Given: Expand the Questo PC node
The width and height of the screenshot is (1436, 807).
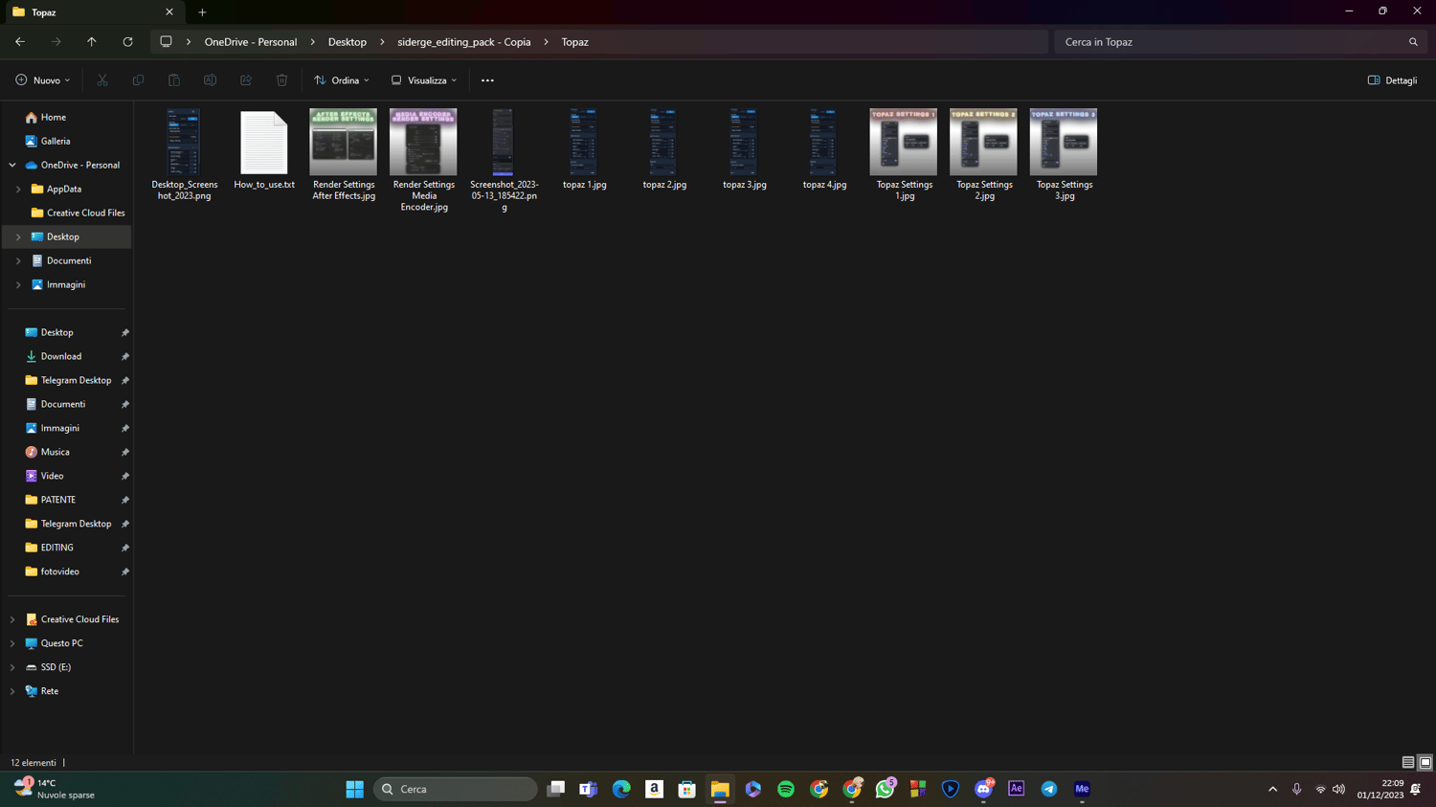Looking at the screenshot, I should (12, 643).
